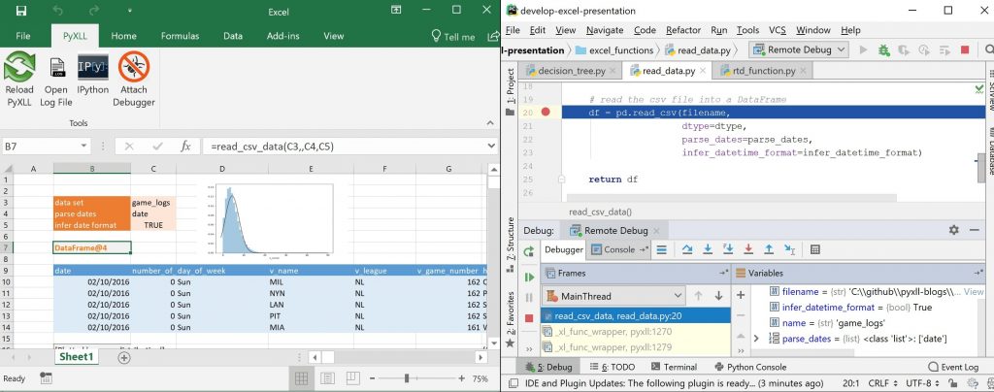
Task: Click the View link for filename variable
Action: [x=973, y=292]
